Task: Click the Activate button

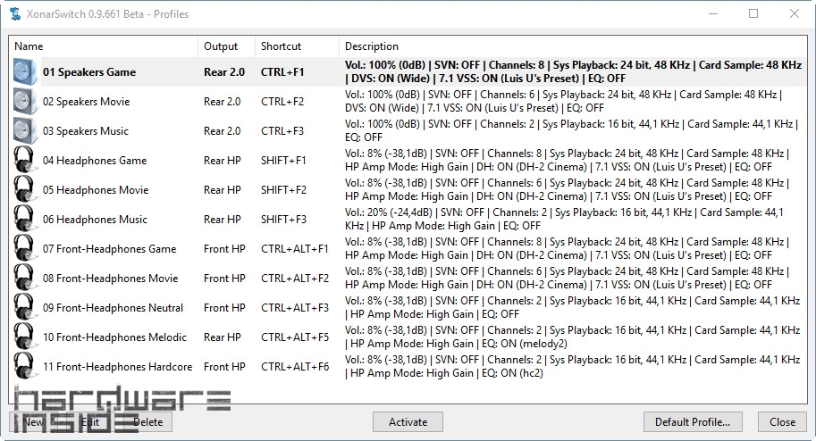Action: (x=408, y=421)
